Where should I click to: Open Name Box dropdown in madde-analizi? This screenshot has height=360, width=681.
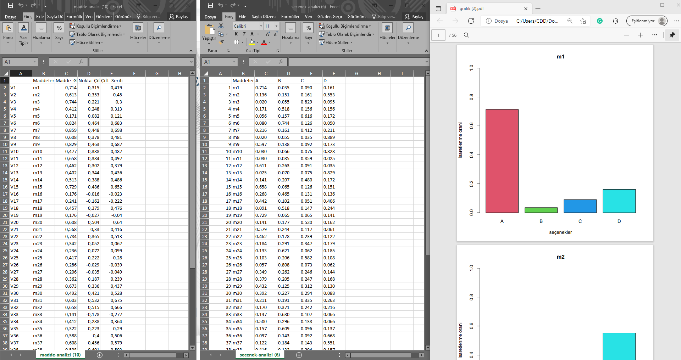coord(34,62)
